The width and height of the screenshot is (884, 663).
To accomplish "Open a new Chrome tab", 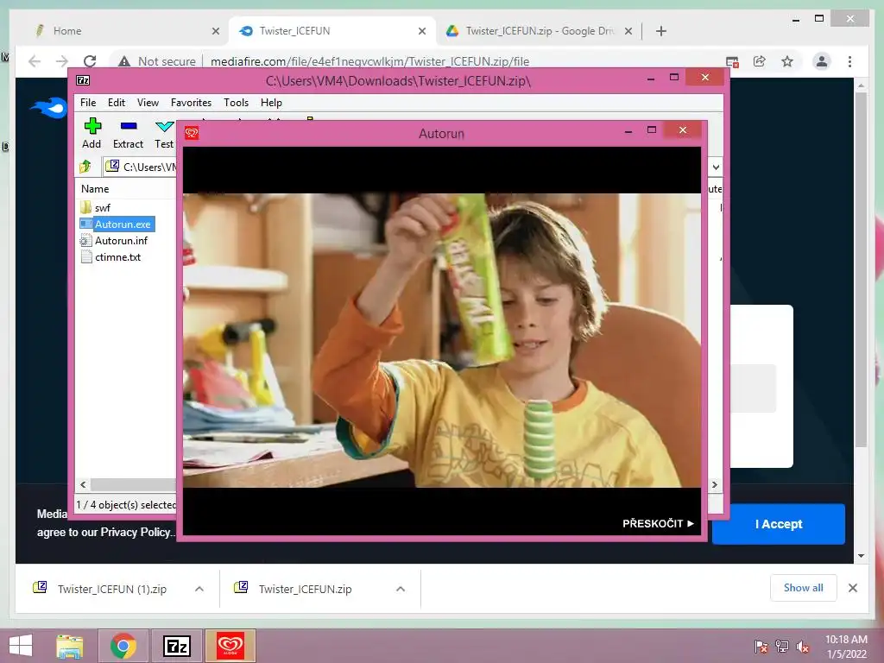I will 661,32.
